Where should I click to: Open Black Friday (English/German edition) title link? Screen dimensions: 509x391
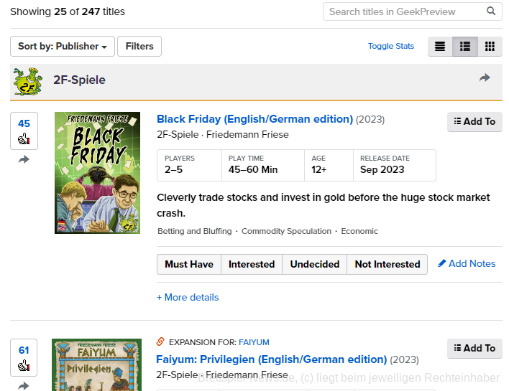[x=254, y=119]
